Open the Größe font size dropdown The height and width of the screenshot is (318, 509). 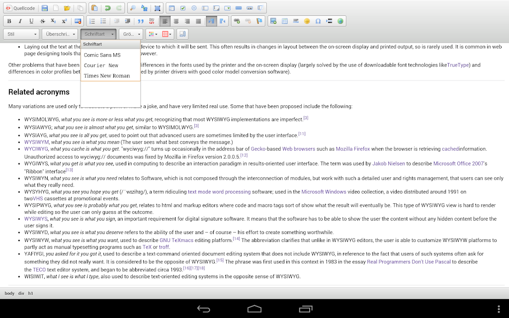click(x=131, y=34)
